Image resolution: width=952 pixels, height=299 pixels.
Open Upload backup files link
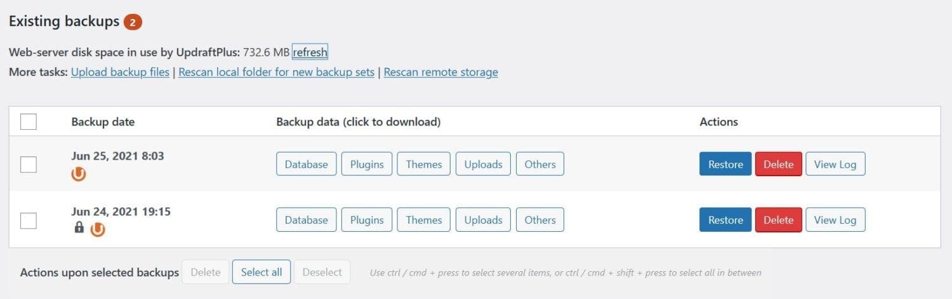(120, 72)
